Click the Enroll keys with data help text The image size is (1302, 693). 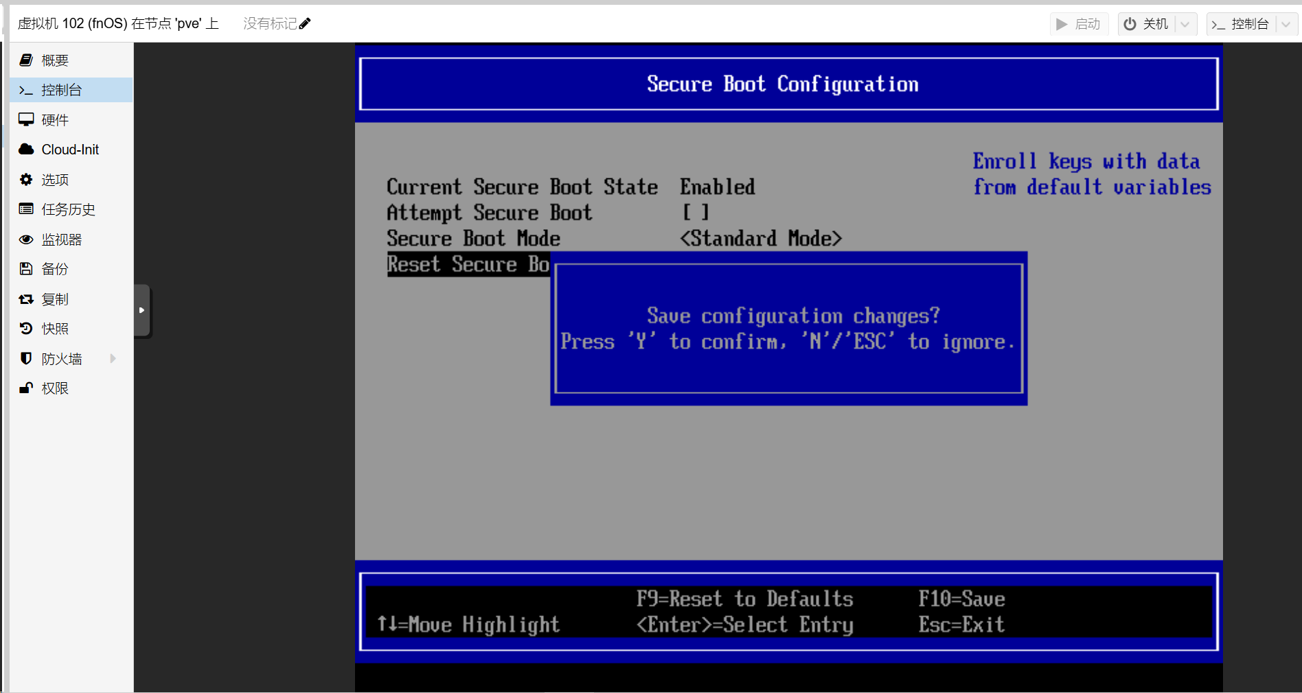[1092, 174]
